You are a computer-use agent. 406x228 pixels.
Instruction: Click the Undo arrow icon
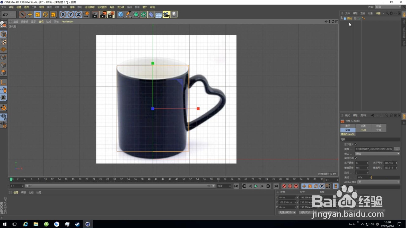5,14
